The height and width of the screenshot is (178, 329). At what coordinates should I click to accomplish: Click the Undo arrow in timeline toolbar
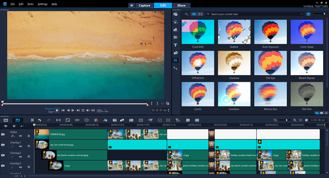39,120
